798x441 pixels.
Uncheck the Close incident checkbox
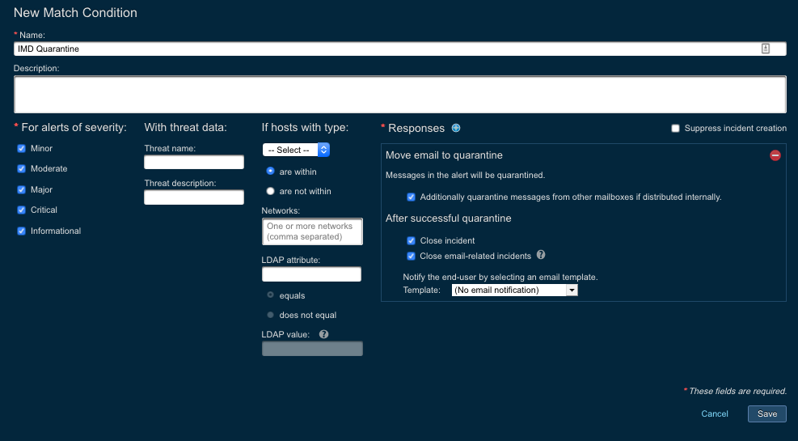point(411,240)
